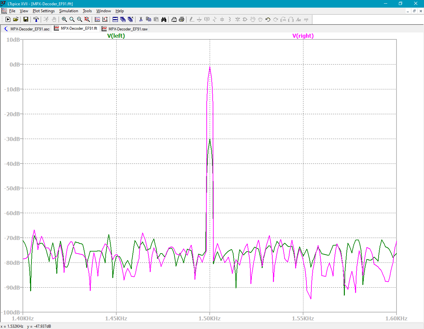
Task: Click the Print icon in toolbar
Action: click(182, 20)
